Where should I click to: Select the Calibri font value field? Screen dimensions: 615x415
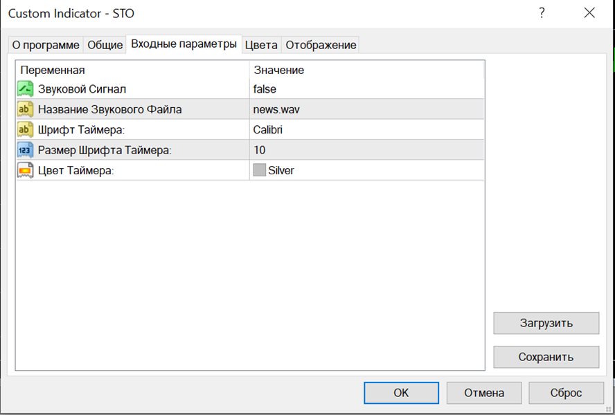(x=367, y=130)
